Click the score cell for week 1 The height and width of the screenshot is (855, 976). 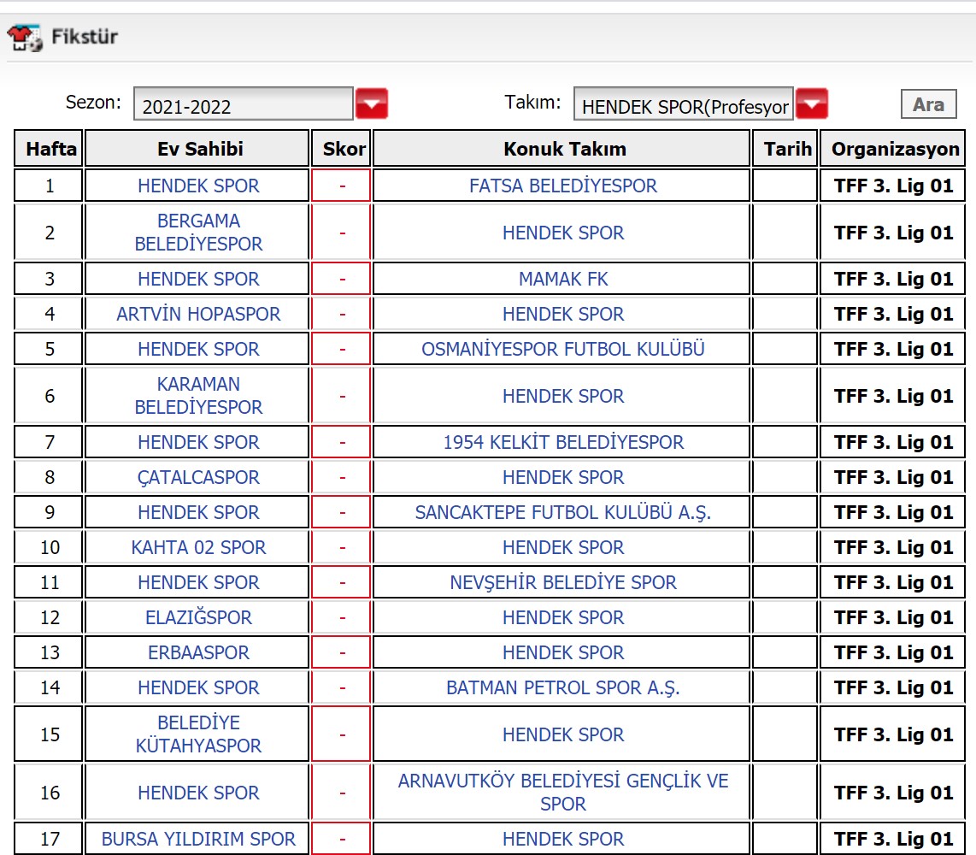341,186
